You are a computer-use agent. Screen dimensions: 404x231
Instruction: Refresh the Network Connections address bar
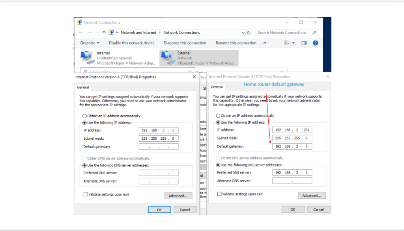249,33
